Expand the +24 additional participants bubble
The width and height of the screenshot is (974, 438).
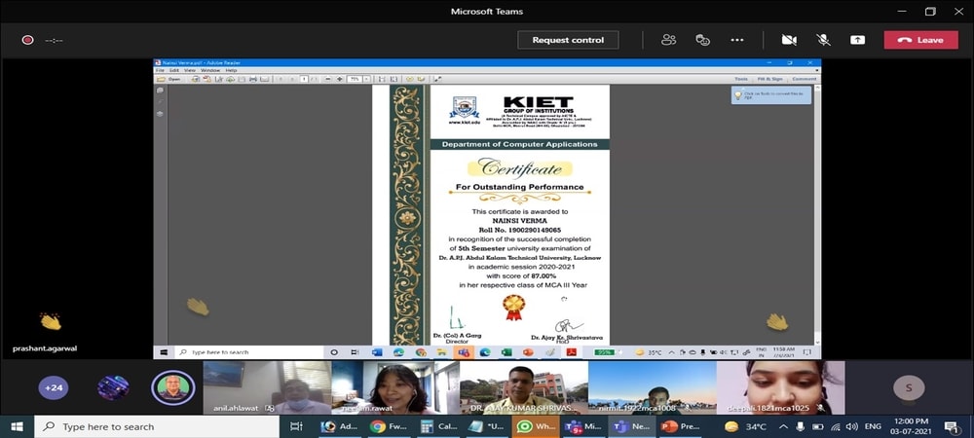click(54, 387)
